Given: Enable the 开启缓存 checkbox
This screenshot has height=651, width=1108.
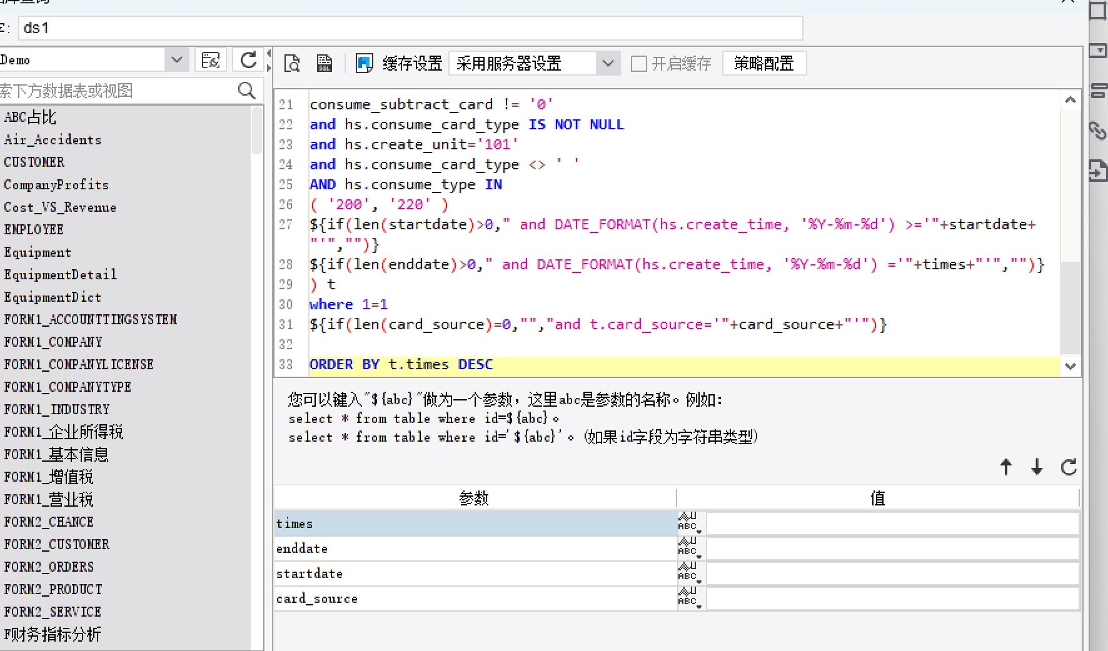Looking at the screenshot, I should pyautogui.click(x=638, y=64).
